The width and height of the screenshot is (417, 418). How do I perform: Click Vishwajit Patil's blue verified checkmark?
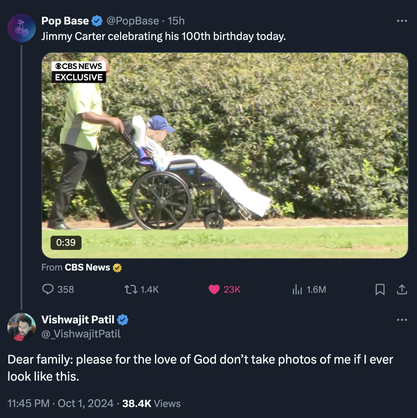point(123,320)
